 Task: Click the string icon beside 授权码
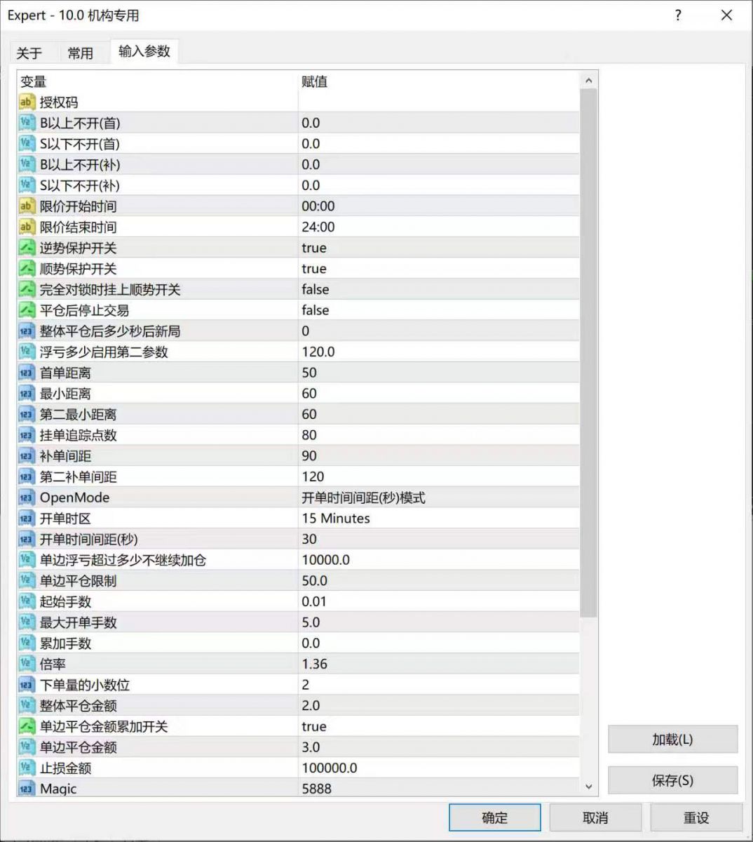26,102
